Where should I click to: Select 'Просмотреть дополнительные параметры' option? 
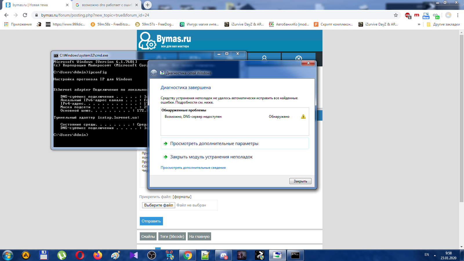coord(214,144)
